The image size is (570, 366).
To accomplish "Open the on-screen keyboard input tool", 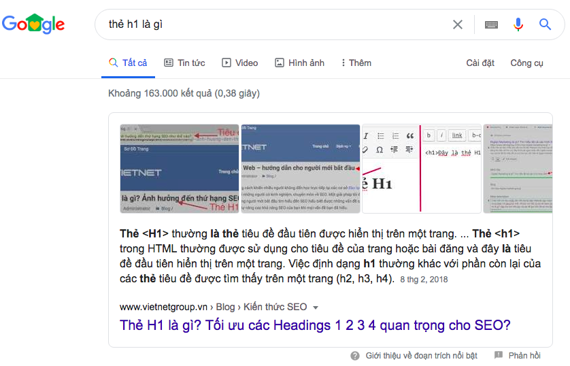I will pos(491,24).
